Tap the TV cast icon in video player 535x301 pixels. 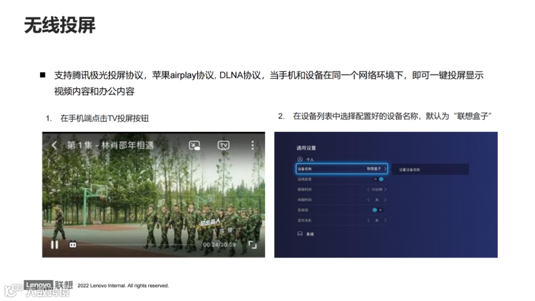(223, 146)
